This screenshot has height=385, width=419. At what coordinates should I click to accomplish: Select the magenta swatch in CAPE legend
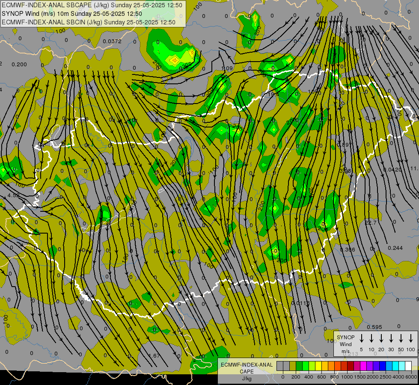coord(363,366)
